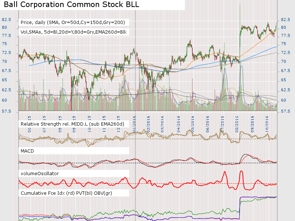
Task: Click left axis price value 62.5
Action: click(7, 90)
